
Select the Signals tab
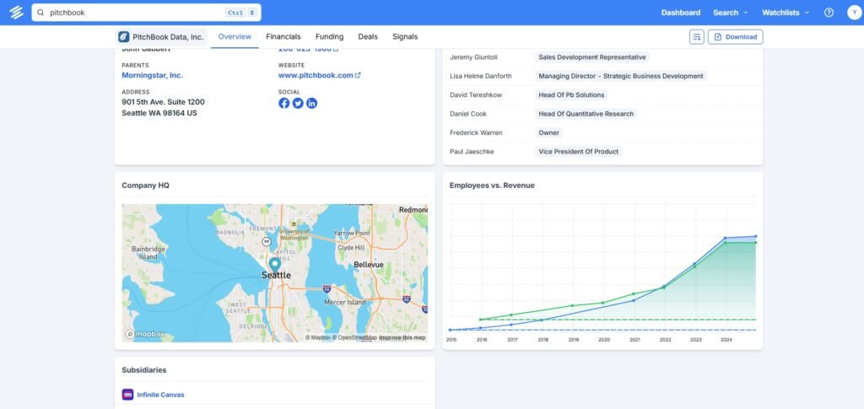[405, 37]
